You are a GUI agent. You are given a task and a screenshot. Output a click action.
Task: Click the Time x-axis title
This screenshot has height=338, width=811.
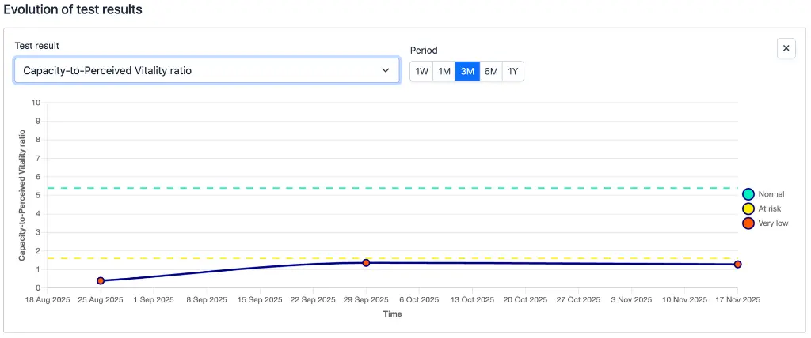(x=392, y=314)
